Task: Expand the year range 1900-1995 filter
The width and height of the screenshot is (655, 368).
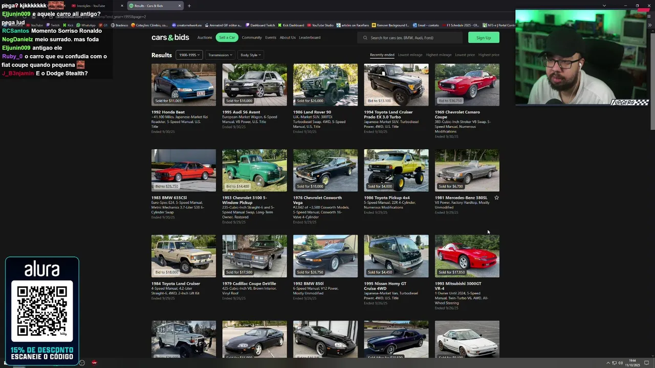Action: click(189, 55)
